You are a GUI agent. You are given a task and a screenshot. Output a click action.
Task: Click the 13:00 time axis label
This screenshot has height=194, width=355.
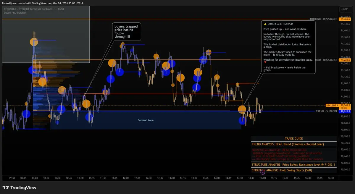point(172,178)
